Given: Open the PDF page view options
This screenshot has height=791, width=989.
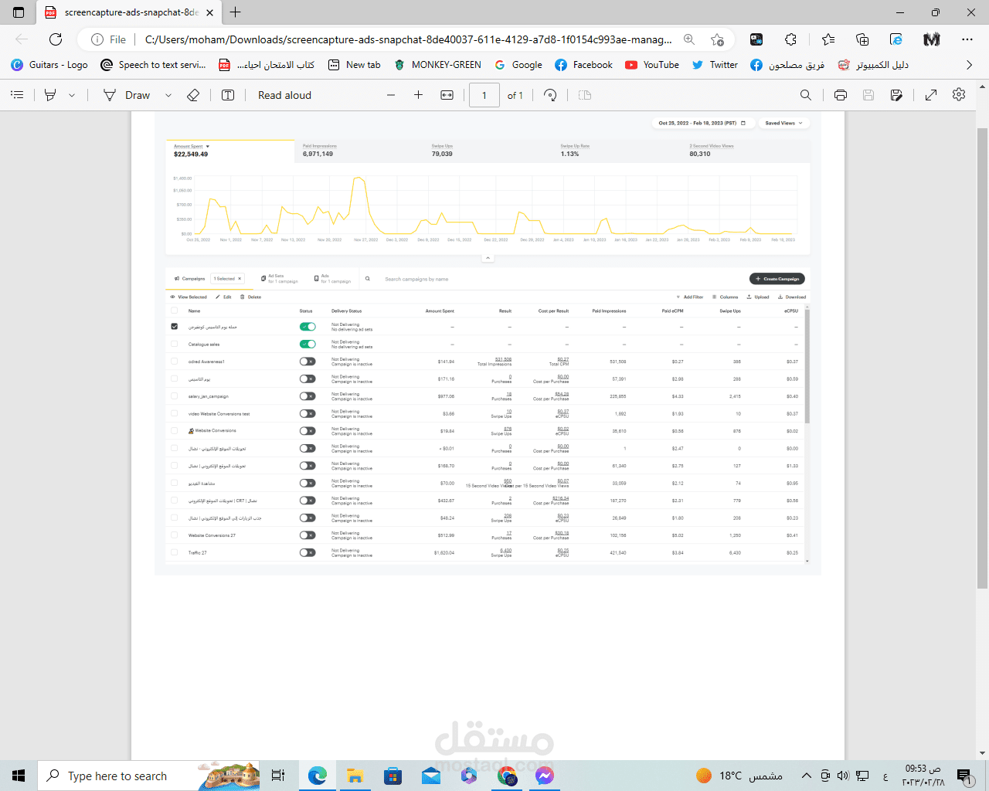Looking at the screenshot, I should tap(585, 95).
